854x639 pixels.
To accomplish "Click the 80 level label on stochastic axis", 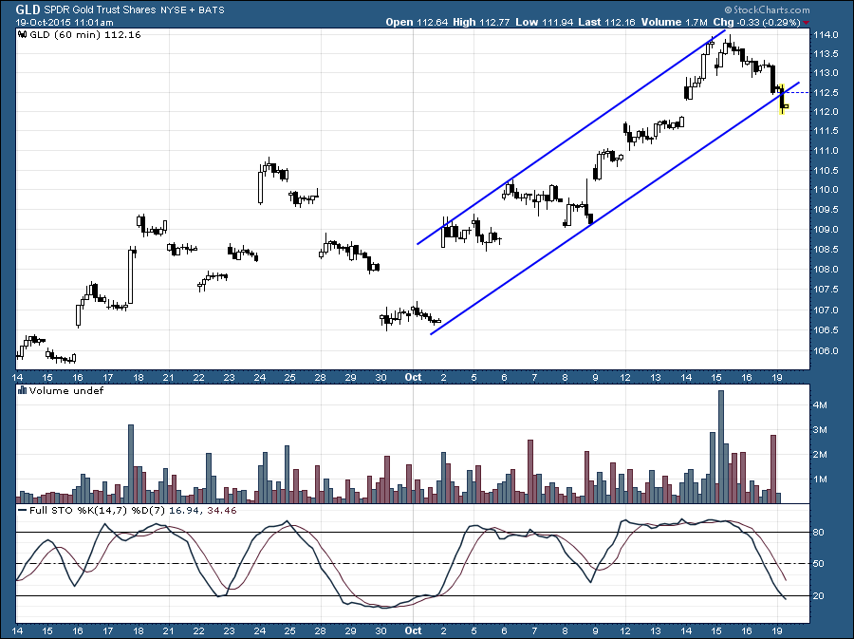I will pyautogui.click(x=816, y=533).
